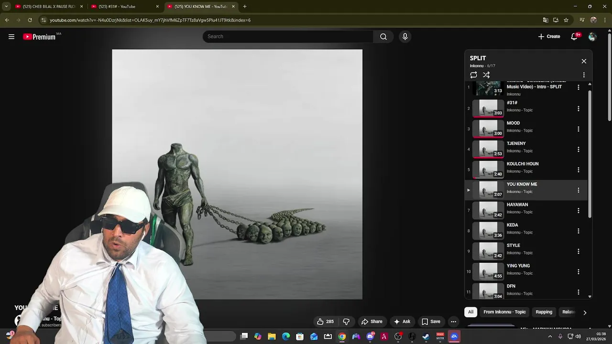Open Chrome three-dot menu
Screen dimensions: 612x344
605,20
